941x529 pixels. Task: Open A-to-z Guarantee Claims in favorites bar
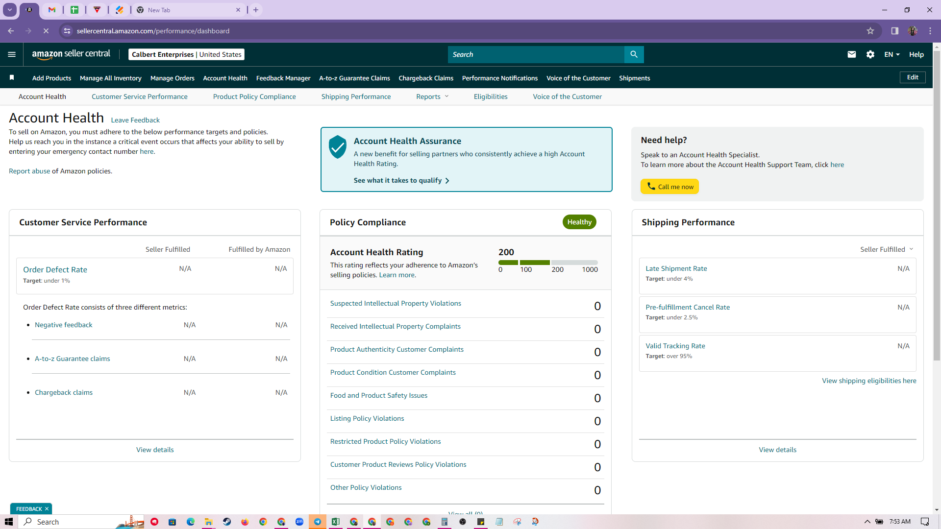coord(354,78)
